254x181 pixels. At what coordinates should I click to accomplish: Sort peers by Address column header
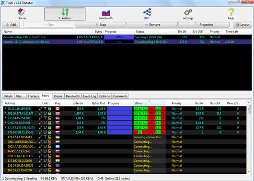[x=21, y=103]
